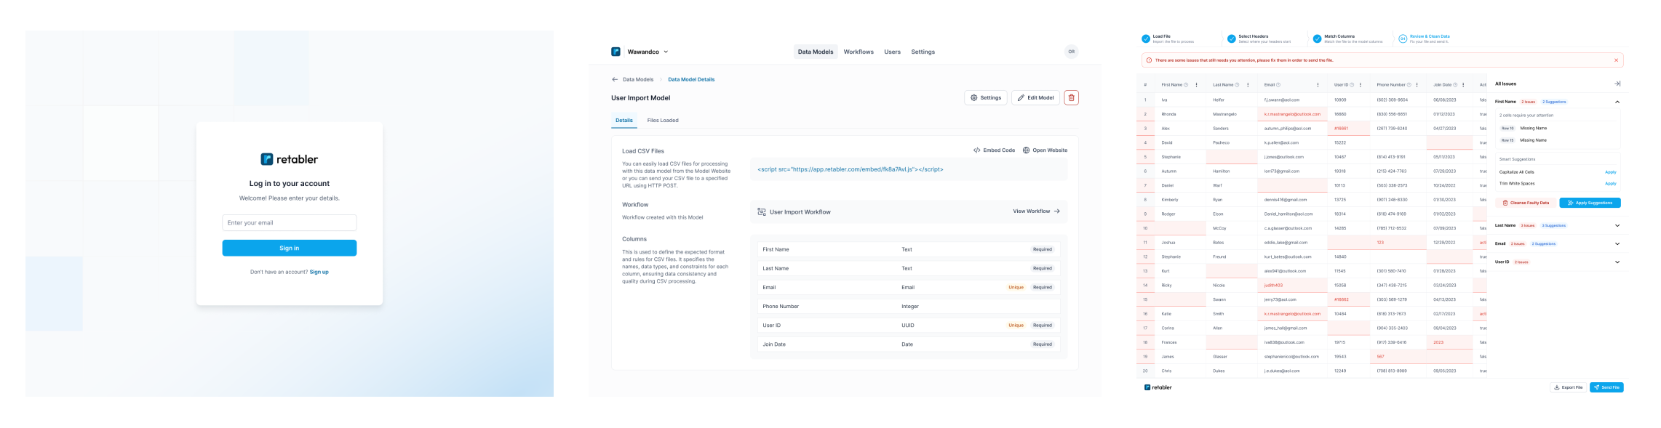Click the Match Columns step check icon
Screen dimensions: 1661x428
pyautogui.click(x=1317, y=39)
